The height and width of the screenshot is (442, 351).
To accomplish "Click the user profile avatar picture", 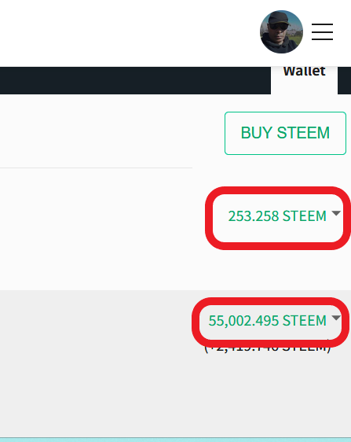I will click(281, 32).
